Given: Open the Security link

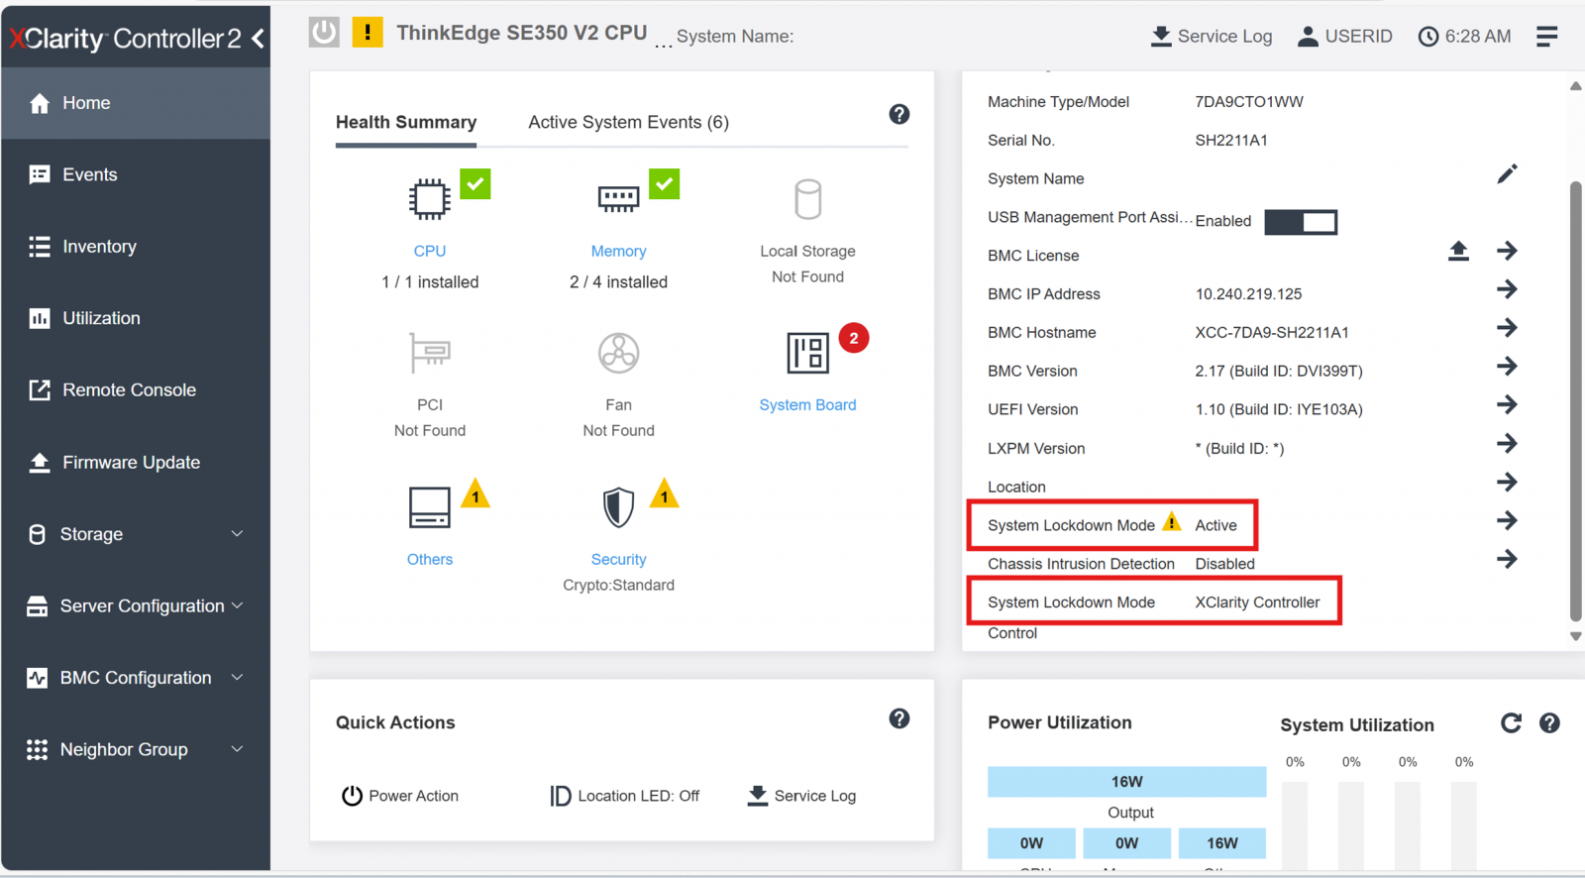Looking at the screenshot, I should click(618, 560).
